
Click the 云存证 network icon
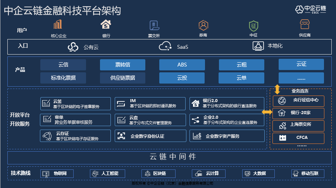click(x=47, y=136)
